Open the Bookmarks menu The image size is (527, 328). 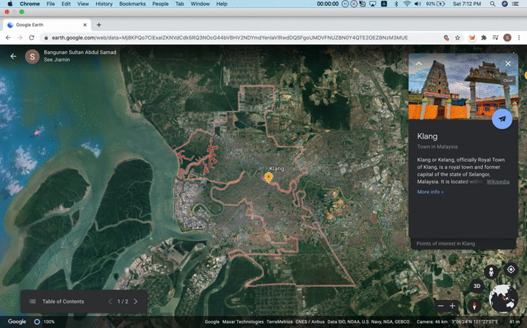tap(132, 4)
